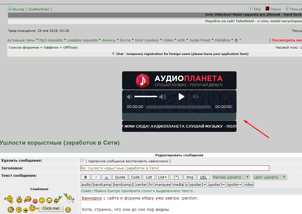The width and height of the screenshot is (302, 214).
Task: Insert the goofy buck-toothed smiley
Action: click(19, 200)
